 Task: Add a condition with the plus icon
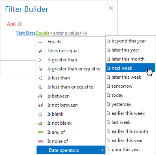point(20,24)
